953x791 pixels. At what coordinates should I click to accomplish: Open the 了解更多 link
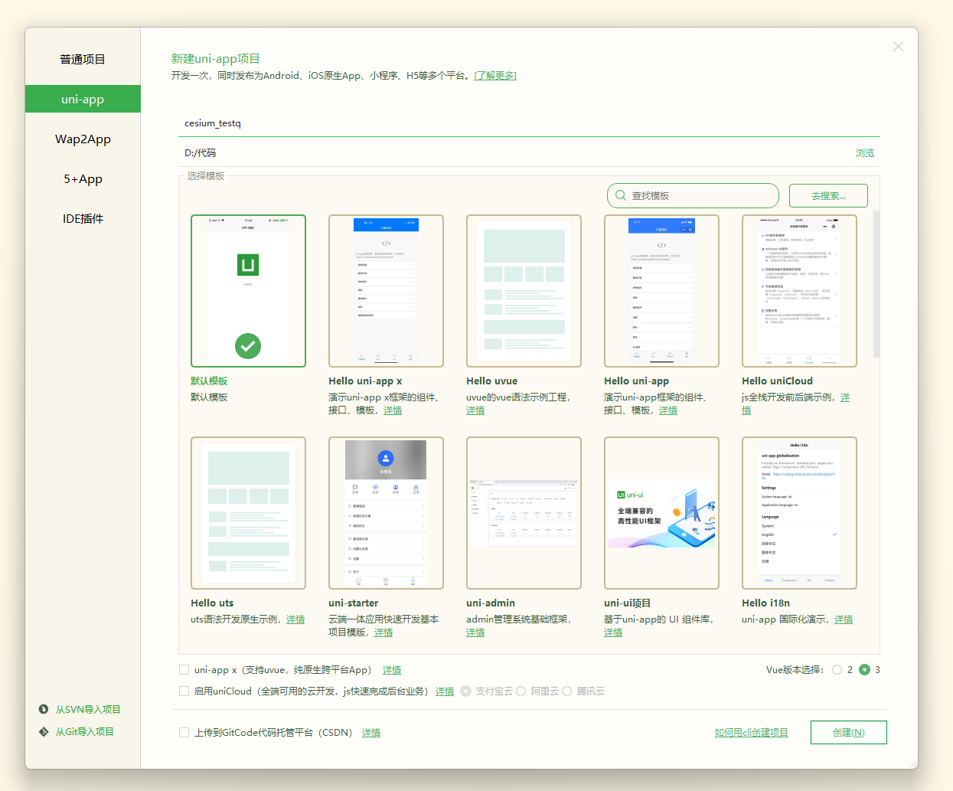click(x=495, y=75)
